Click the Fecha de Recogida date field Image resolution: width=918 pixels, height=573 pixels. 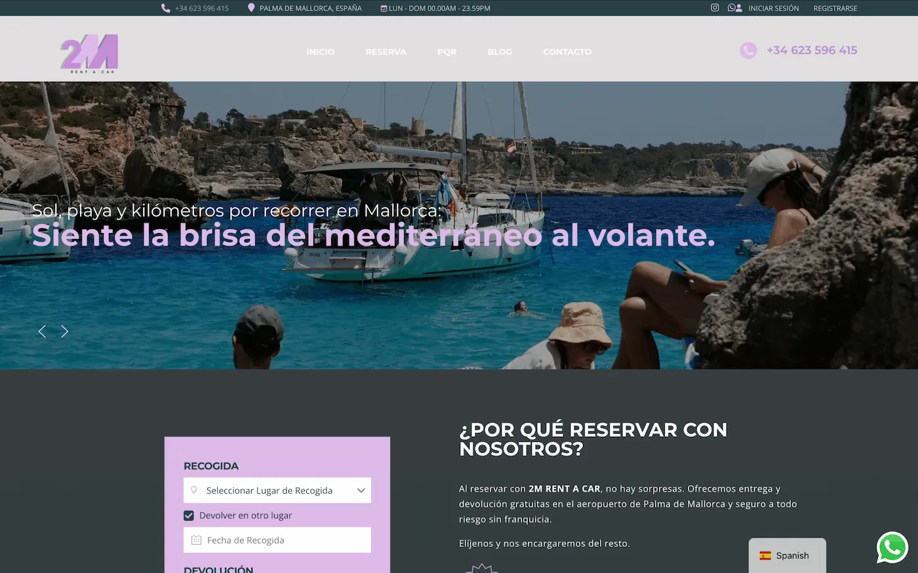pyautogui.click(x=277, y=540)
